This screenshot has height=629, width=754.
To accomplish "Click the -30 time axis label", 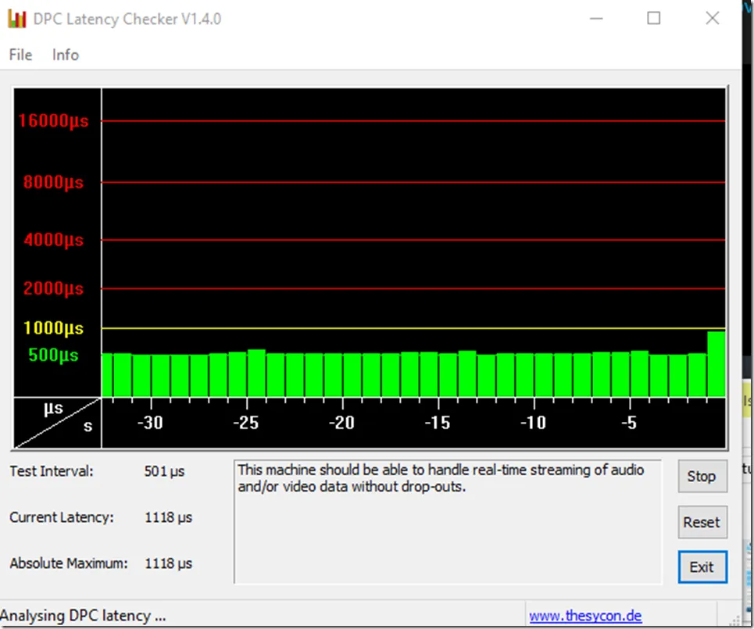I will tap(150, 423).
